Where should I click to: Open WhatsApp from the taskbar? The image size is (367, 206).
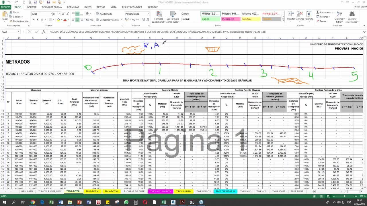[x=126, y=202]
